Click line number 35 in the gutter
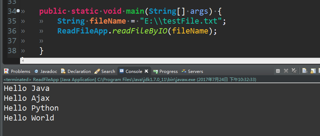Screen dimensions: 320x136 pos(12,21)
